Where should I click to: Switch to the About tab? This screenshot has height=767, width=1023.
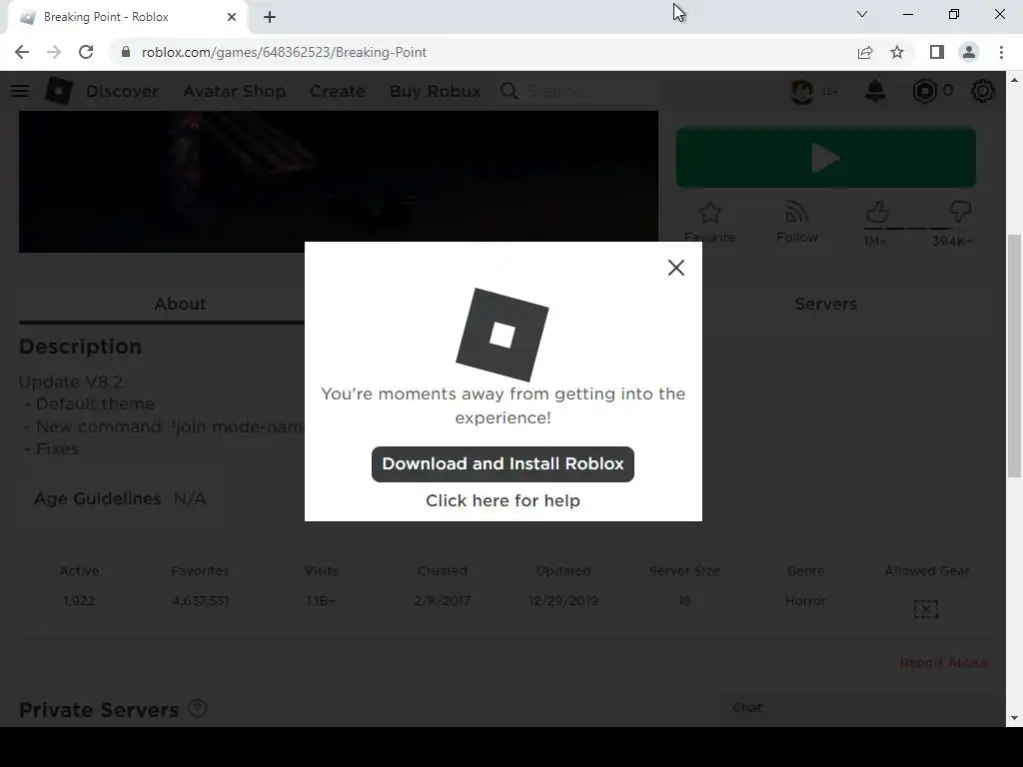pos(180,304)
